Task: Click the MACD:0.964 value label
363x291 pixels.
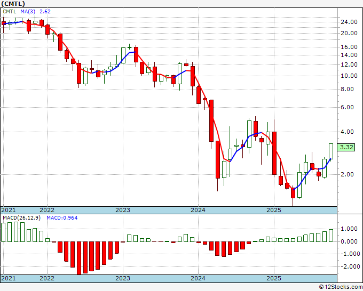Action: 62,218
